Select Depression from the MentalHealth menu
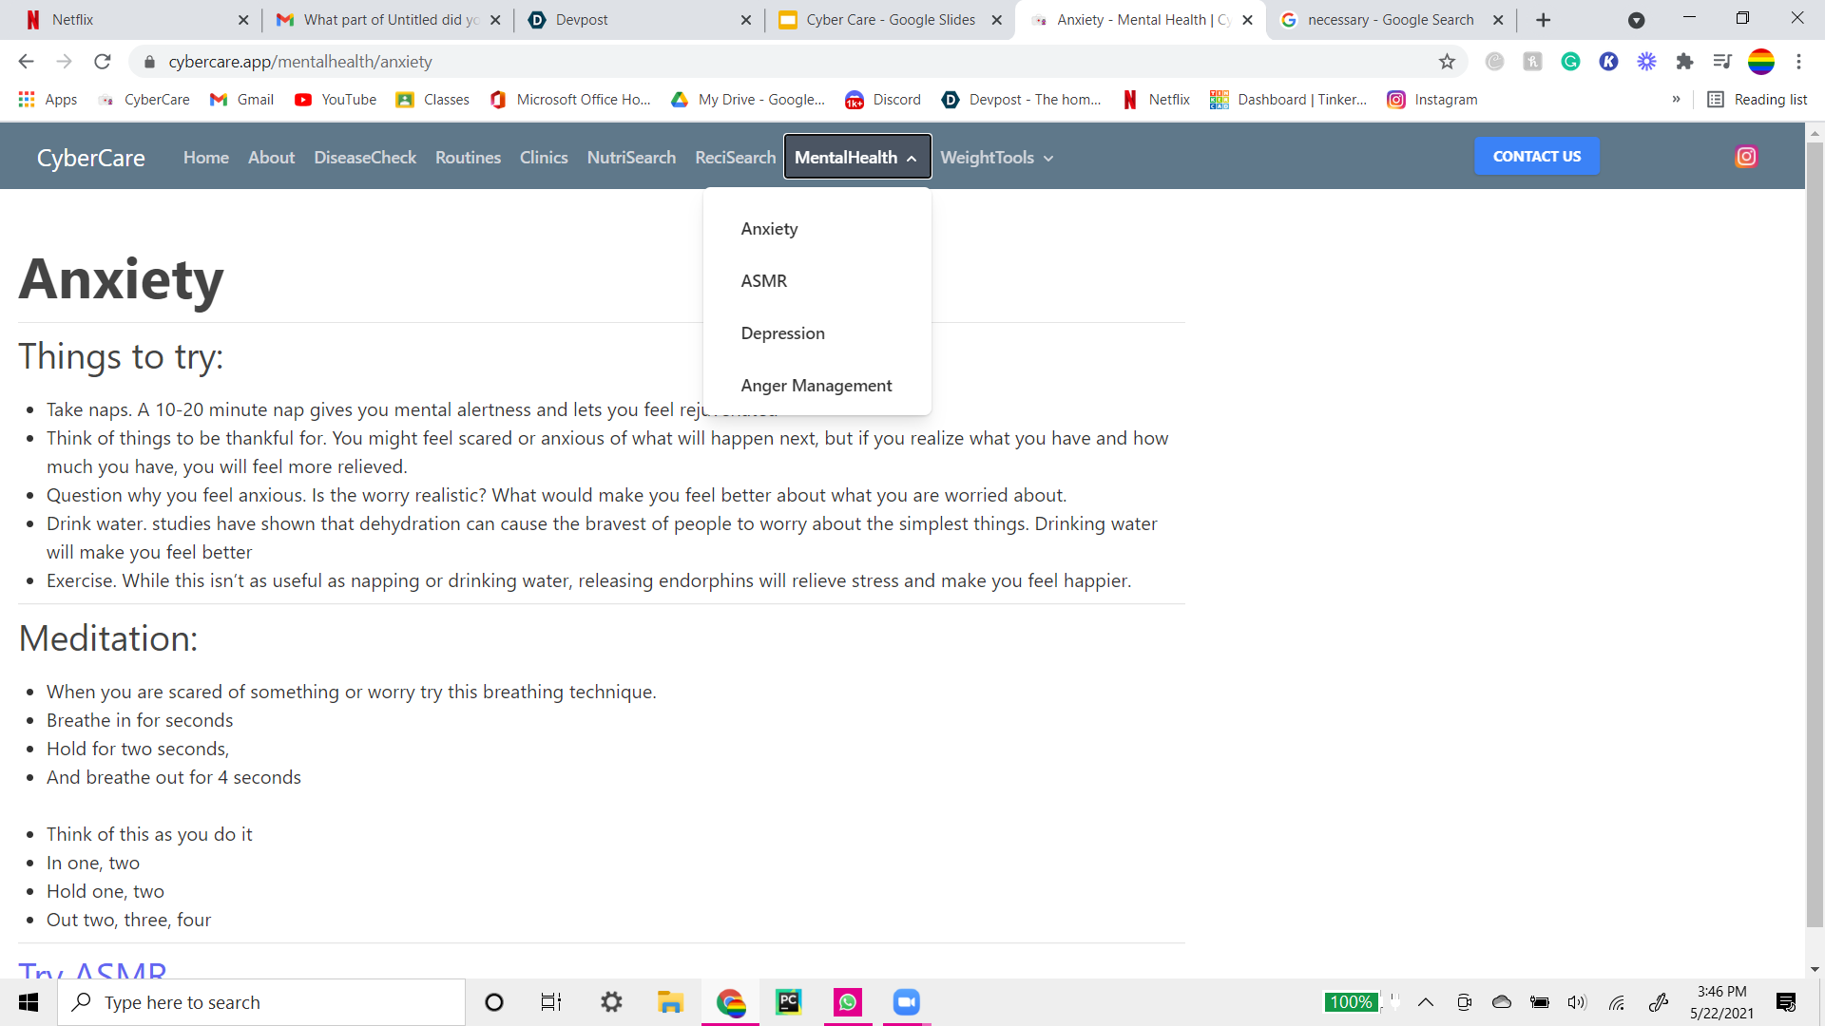Image resolution: width=1825 pixels, height=1026 pixels. (x=782, y=333)
